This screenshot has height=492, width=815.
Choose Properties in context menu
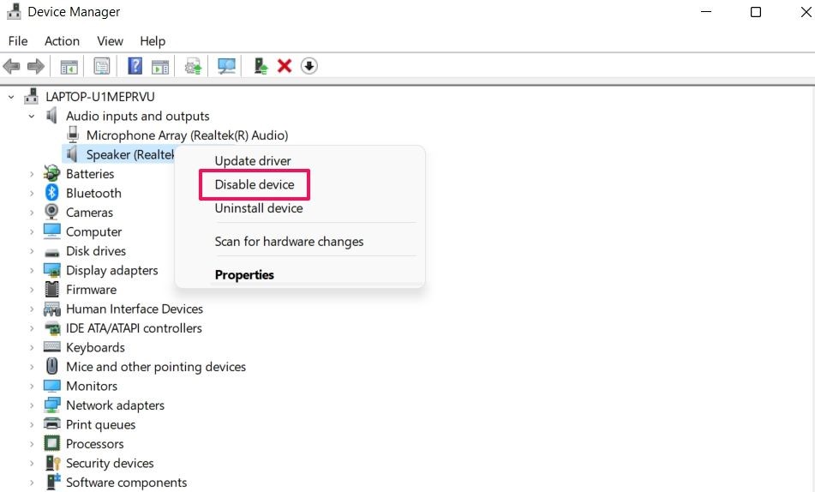coord(244,274)
